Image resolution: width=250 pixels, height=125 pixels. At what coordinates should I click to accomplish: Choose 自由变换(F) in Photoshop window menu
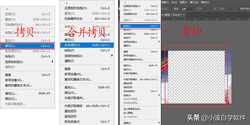point(140,91)
